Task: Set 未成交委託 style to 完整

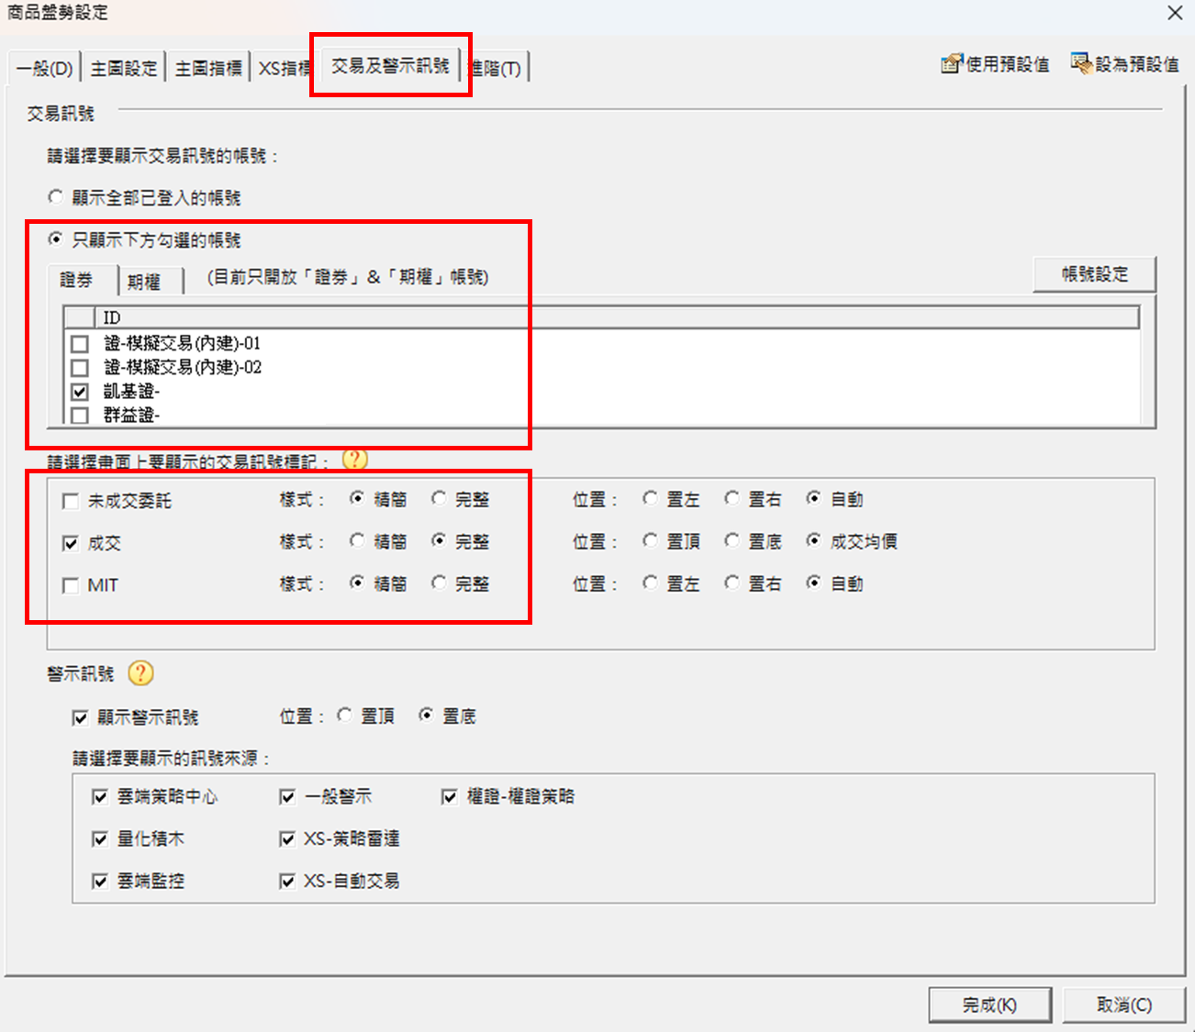Action: pyautogui.click(x=439, y=498)
